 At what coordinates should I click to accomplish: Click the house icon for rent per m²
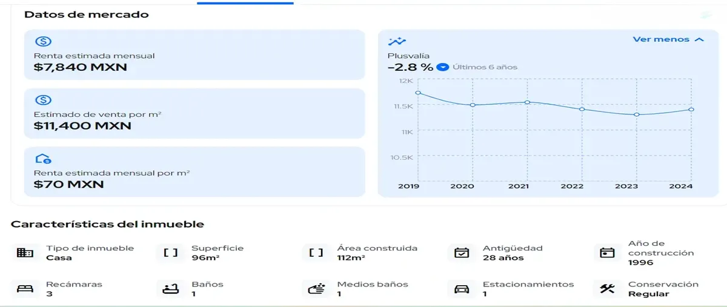coord(42,159)
